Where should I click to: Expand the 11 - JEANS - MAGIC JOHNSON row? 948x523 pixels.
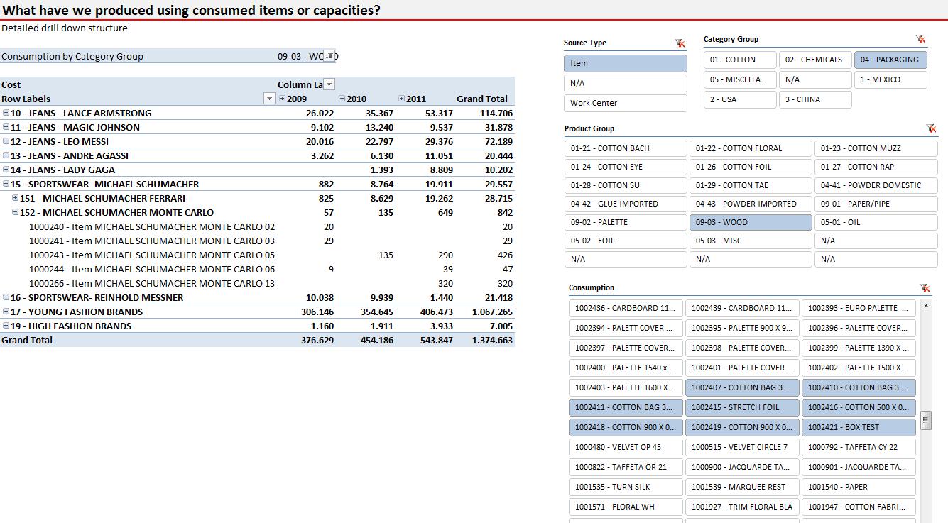pos(6,127)
